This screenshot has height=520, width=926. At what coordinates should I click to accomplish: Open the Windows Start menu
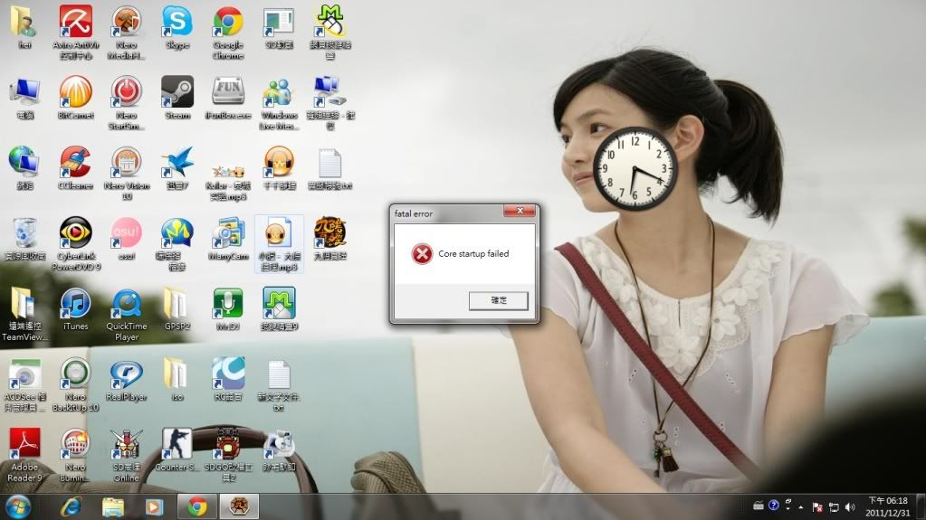click(18, 506)
